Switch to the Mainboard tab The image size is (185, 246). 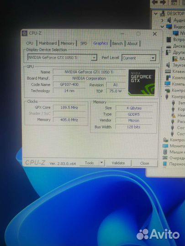pos(48,43)
